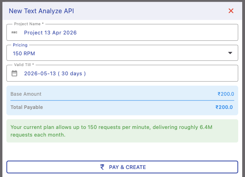
Task: Click the Total Payable ₹200.0 value
Action: click(224, 107)
